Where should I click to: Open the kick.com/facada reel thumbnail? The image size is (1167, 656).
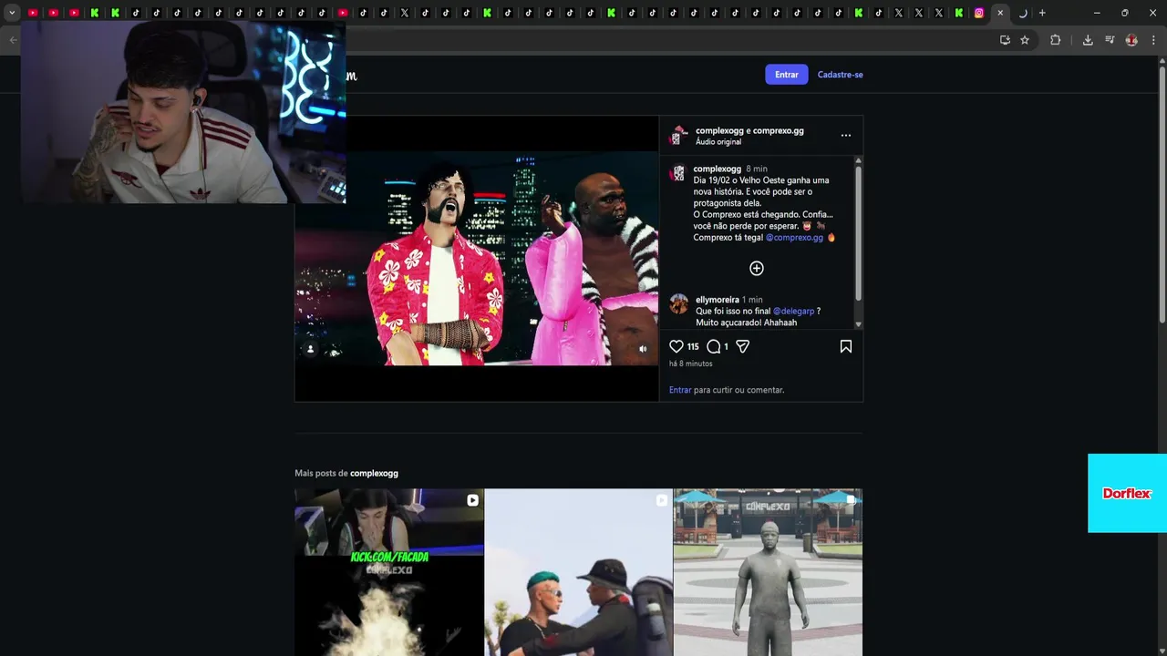[x=389, y=572]
